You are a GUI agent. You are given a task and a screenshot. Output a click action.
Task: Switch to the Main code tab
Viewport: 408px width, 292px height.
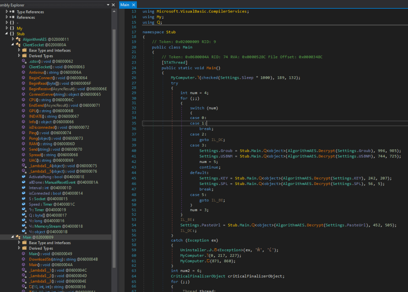[125, 5]
